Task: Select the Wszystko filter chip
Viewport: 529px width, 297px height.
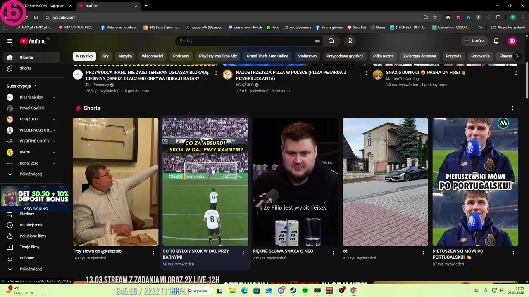Action: [84, 56]
